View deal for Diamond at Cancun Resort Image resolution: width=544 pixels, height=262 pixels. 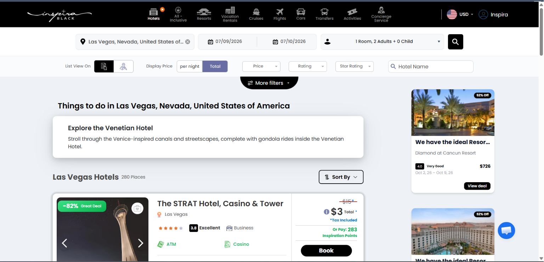click(x=477, y=186)
